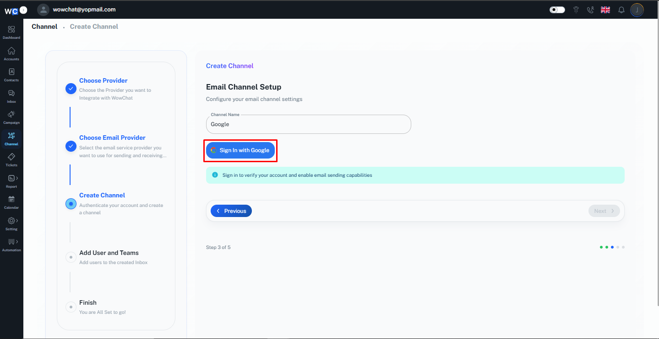Open Calendar in the sidebar
659x339 pixels.
pyautogui.click(x=11, y=202)
